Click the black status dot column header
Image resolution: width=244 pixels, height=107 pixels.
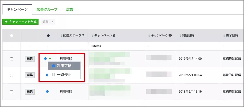[48, 35]
